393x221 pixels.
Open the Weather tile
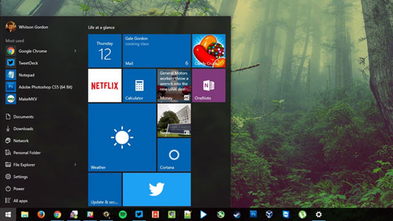[121, 138]
